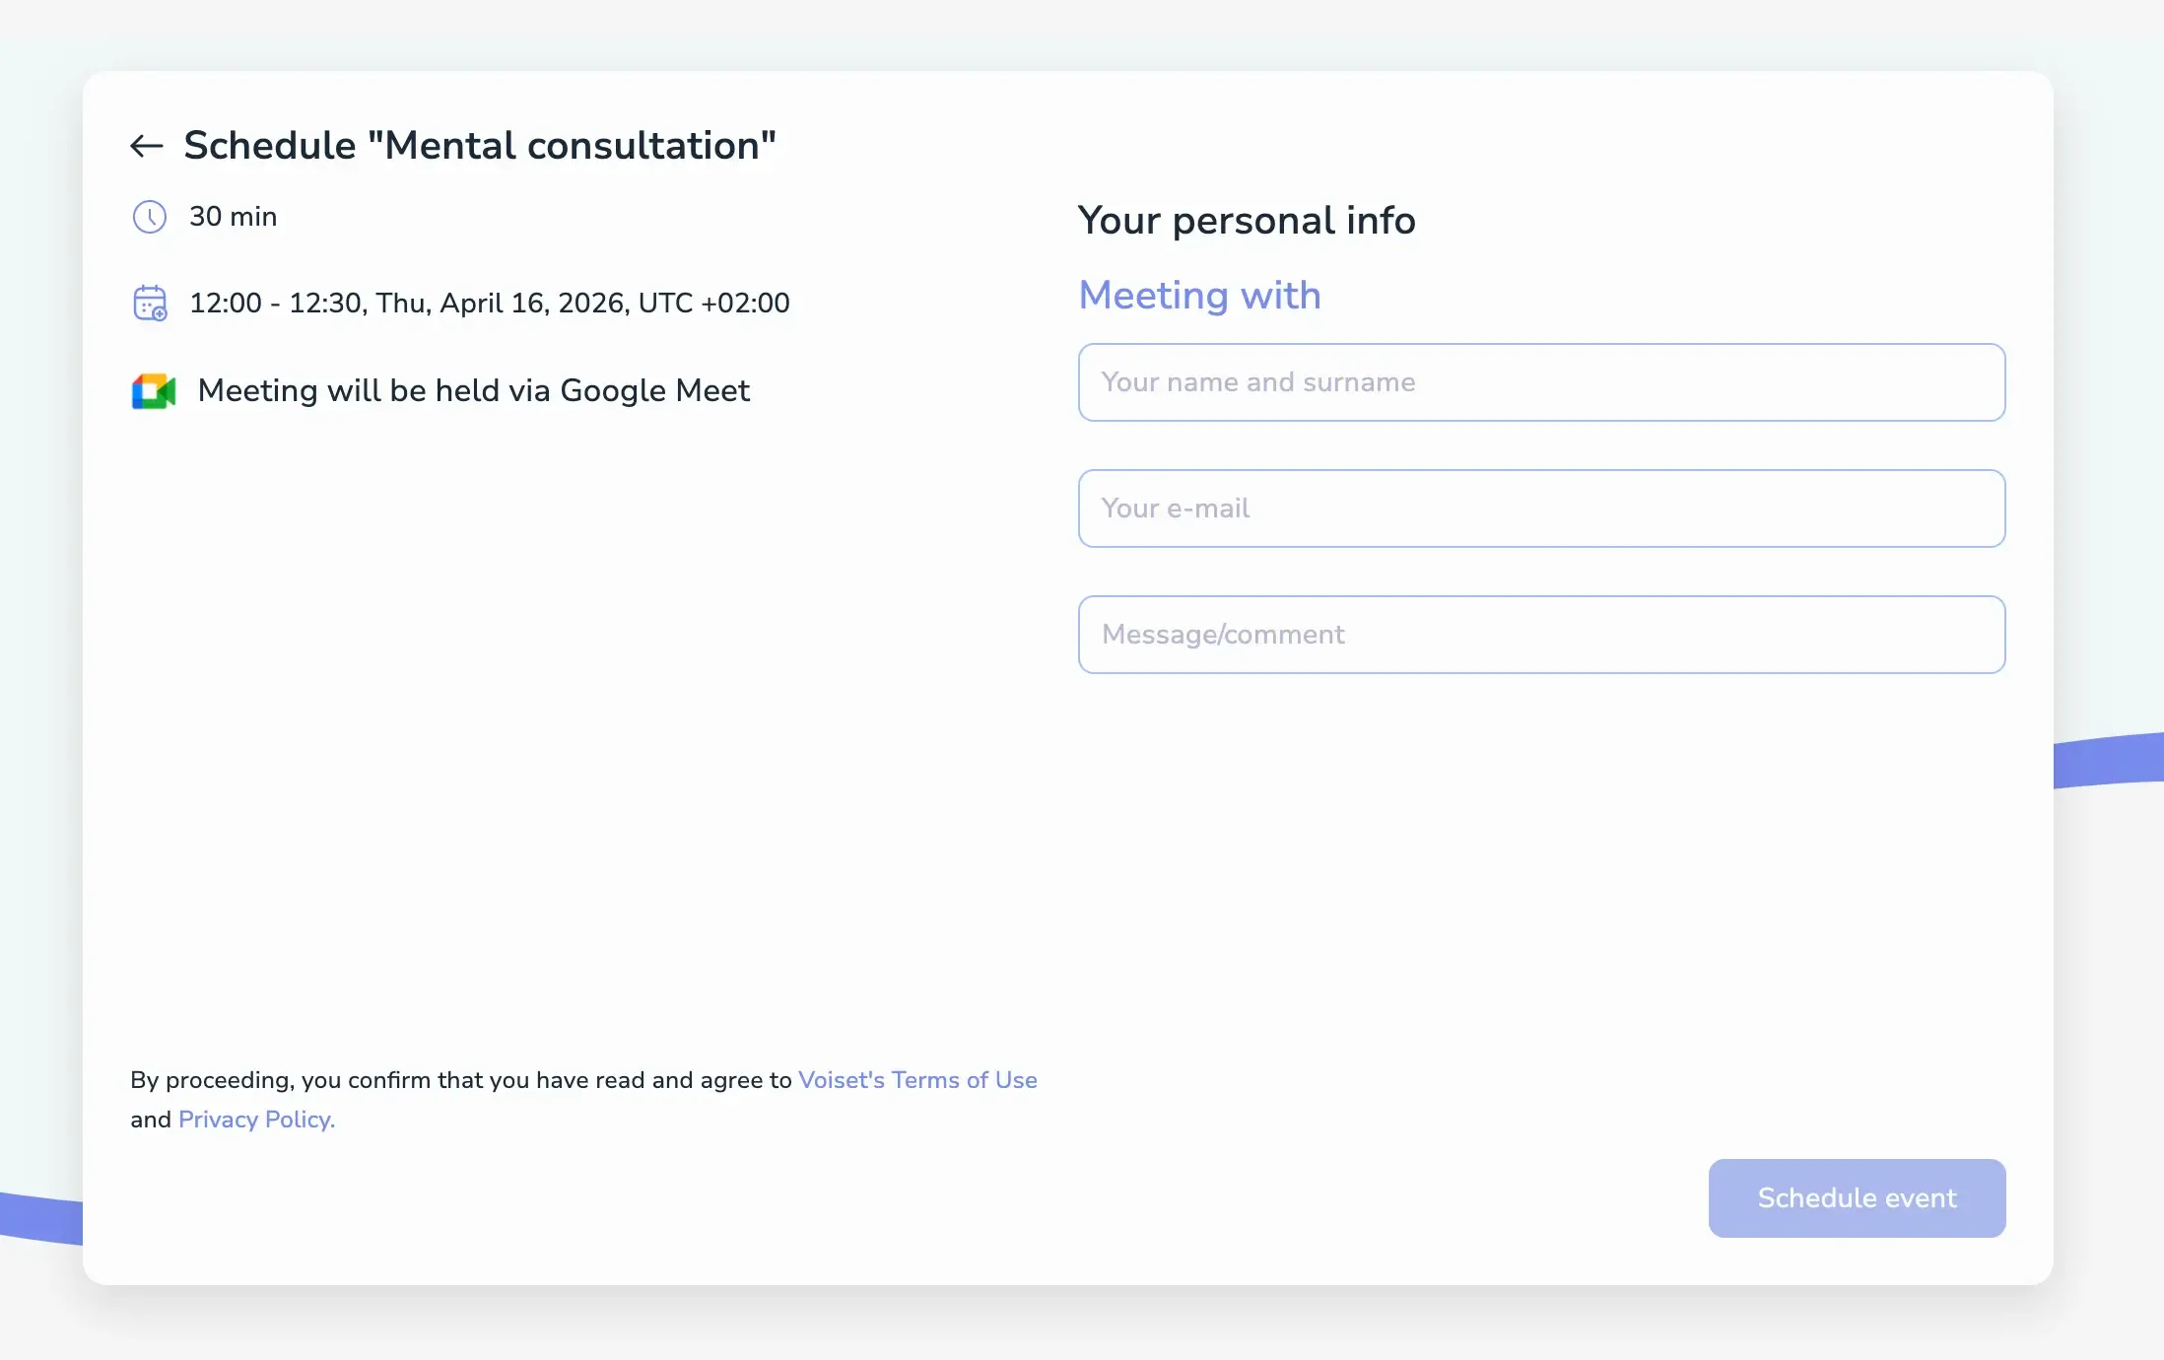
Task: Click into the "Your e-mail" field
Action: [1541, 509]
